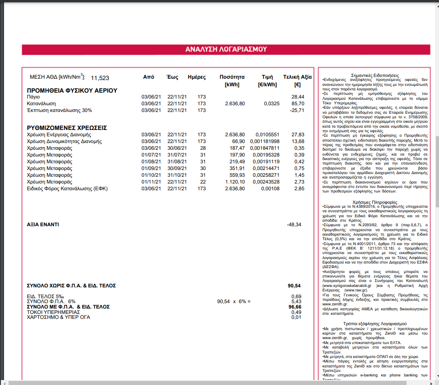Select the Κατανάλωση row label

pyautogui.click(x=41, y=103)
